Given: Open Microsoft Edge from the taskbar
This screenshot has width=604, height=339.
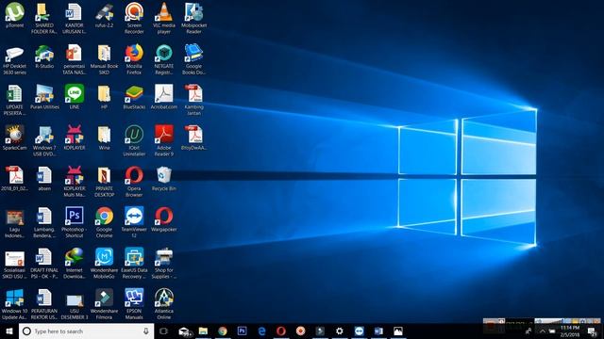Looking at the screenshot, I should (261, 331).
